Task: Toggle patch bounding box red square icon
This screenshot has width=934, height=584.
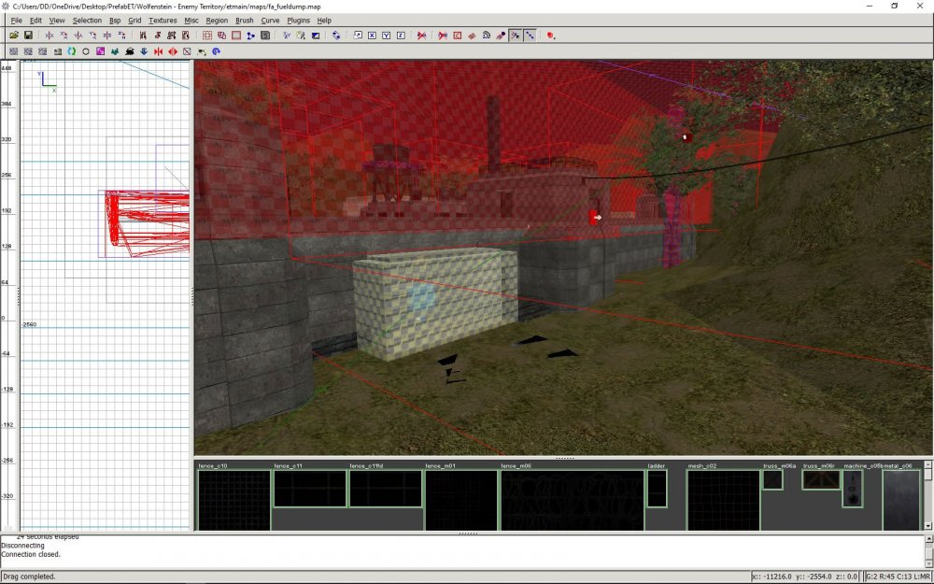Action: 458,36
